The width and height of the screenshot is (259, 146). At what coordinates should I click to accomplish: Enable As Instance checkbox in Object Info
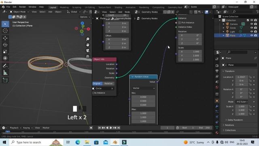coord(93,93)
